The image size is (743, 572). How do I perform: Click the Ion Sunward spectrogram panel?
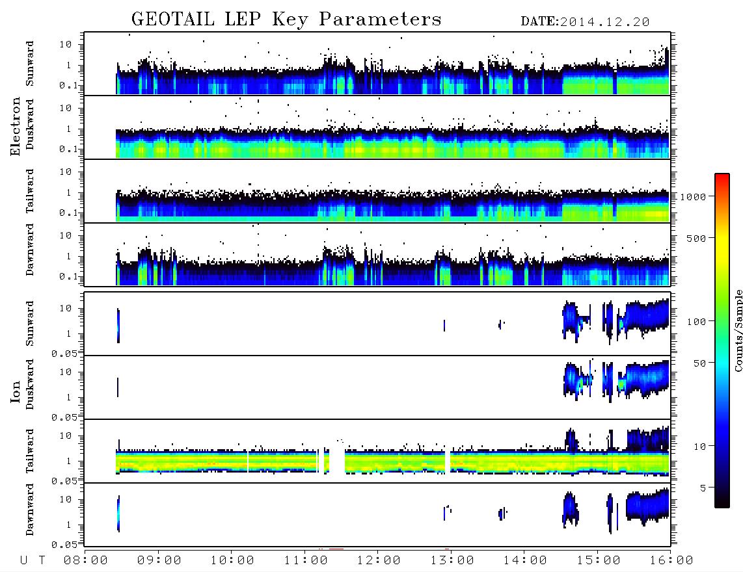pos(377,324)
